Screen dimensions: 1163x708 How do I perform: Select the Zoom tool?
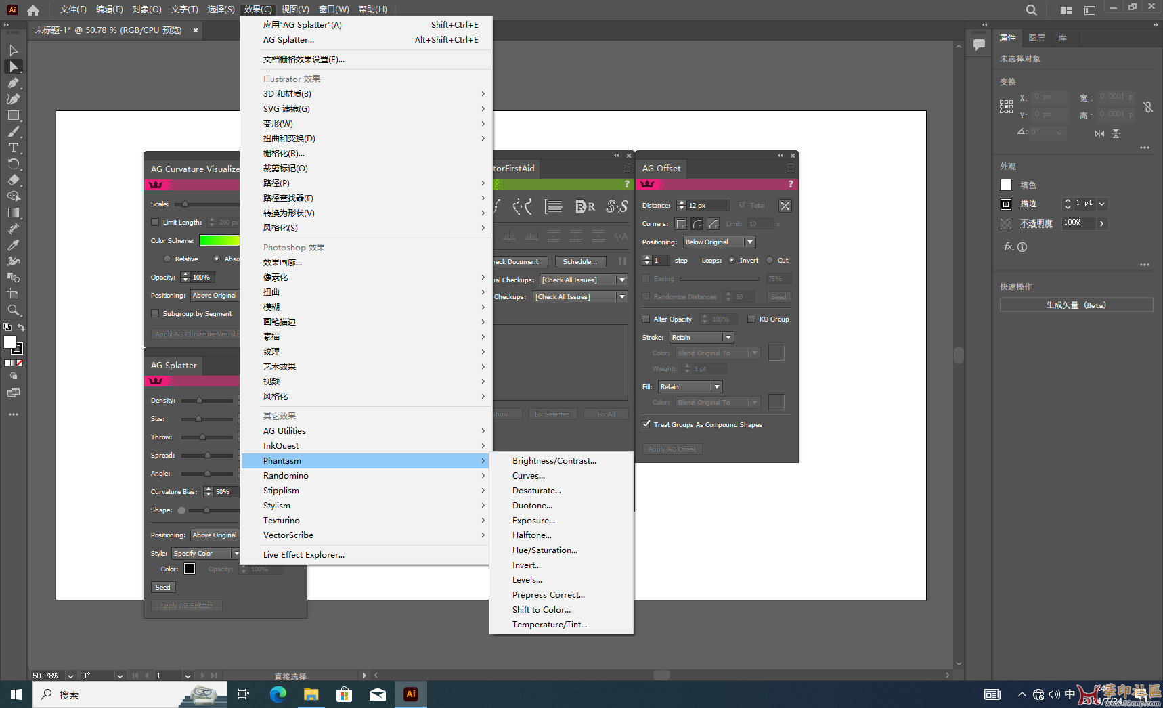[14, 310]
